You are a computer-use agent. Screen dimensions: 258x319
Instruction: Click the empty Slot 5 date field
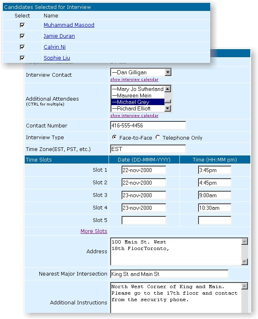(x=144, y=220)
